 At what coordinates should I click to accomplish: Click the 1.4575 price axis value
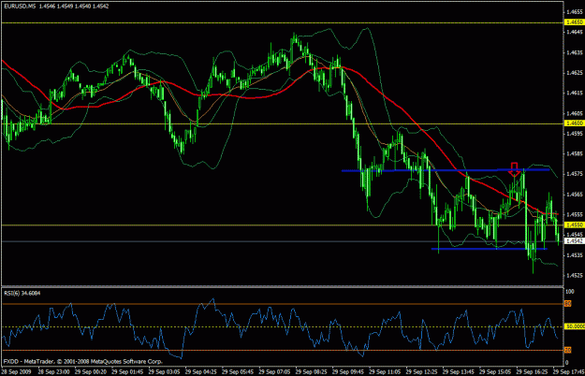(574, 174)
